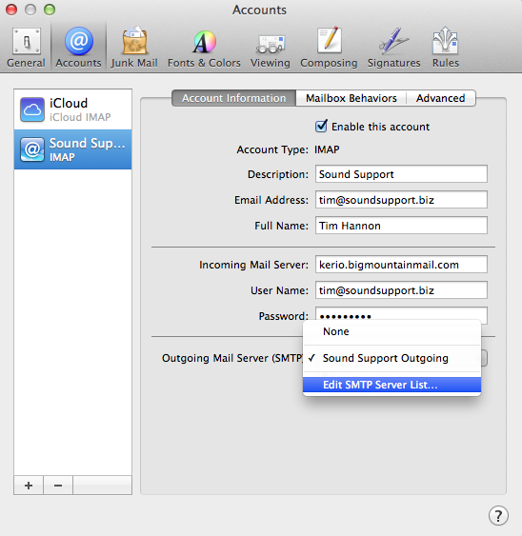
Task: Open the Rules preferences pane
Action: click(446, 48)
